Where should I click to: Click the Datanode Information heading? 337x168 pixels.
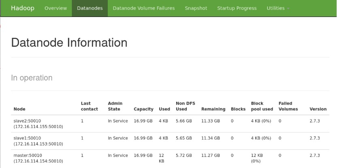point(69,42)
